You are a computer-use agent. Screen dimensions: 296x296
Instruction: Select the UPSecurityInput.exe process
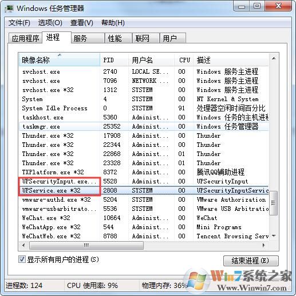tap(144, 181)
